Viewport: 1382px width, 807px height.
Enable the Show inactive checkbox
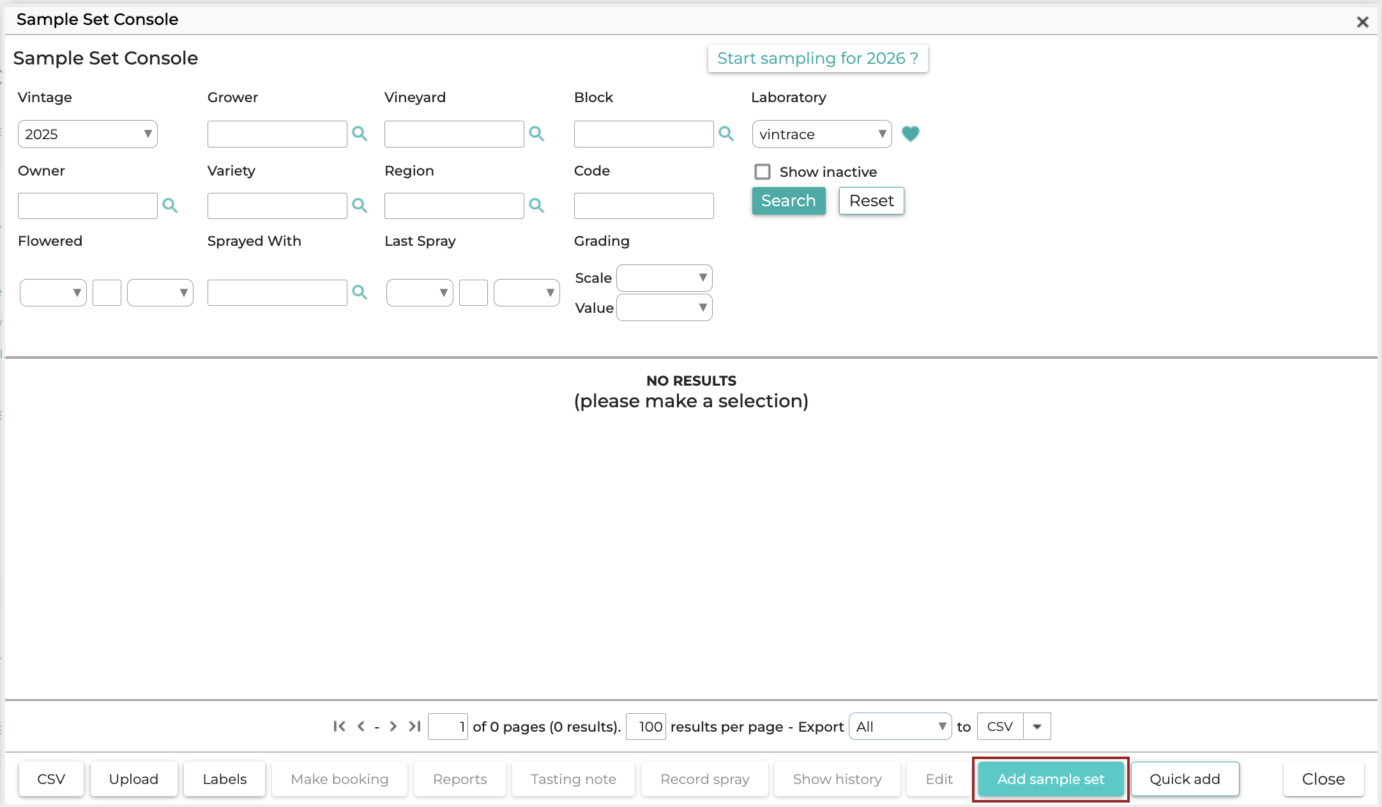pyautogui.click(x=763, y=172)
